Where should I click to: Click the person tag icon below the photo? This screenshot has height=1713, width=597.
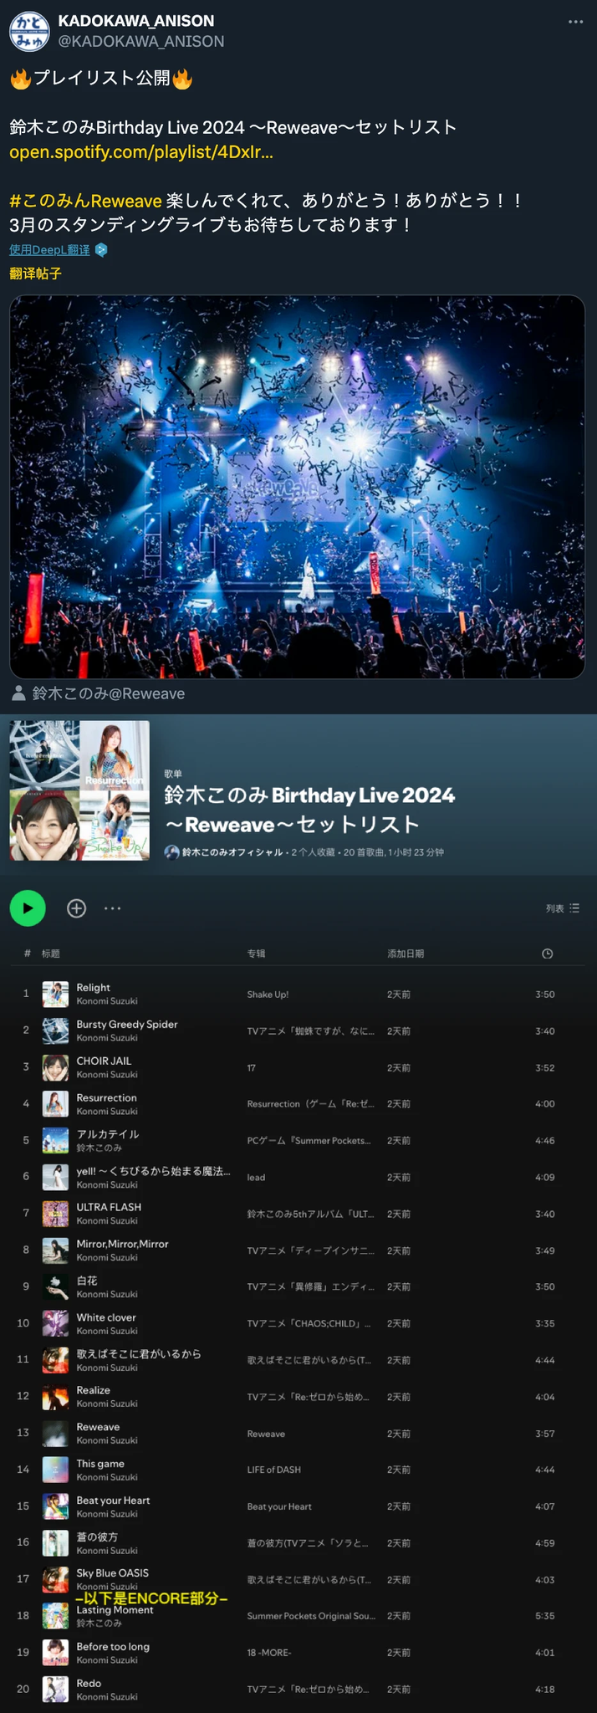(x=18, y=693)
